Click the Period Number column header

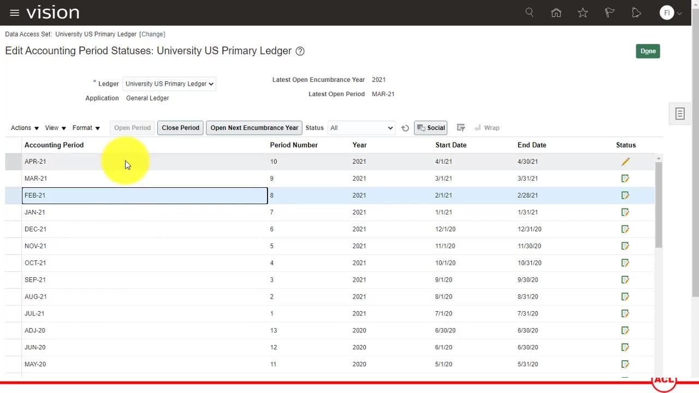294,145
